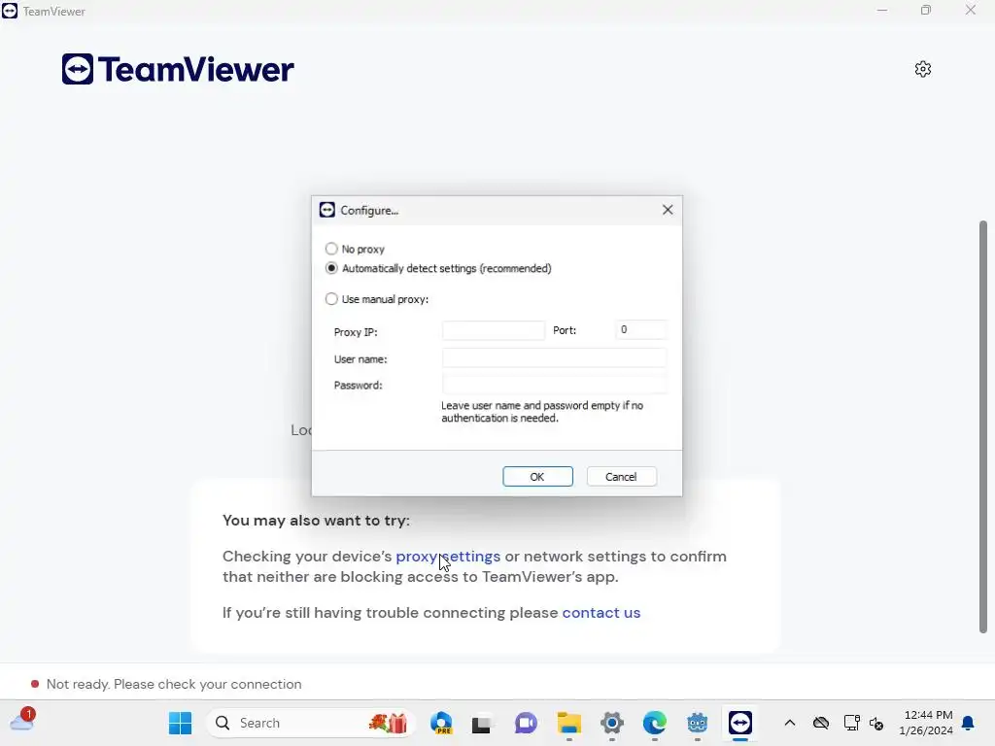Cancel the Configure dialog
This screenshot has width=995, height=746.
621,476
